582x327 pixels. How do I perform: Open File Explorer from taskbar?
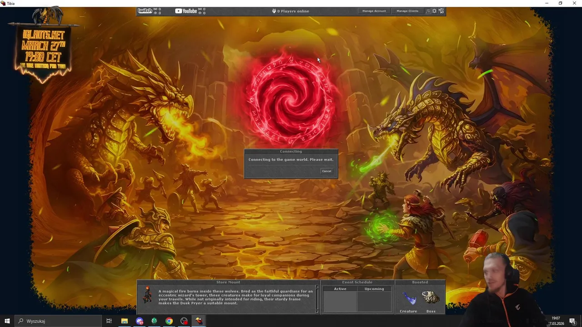click(124, 321)
